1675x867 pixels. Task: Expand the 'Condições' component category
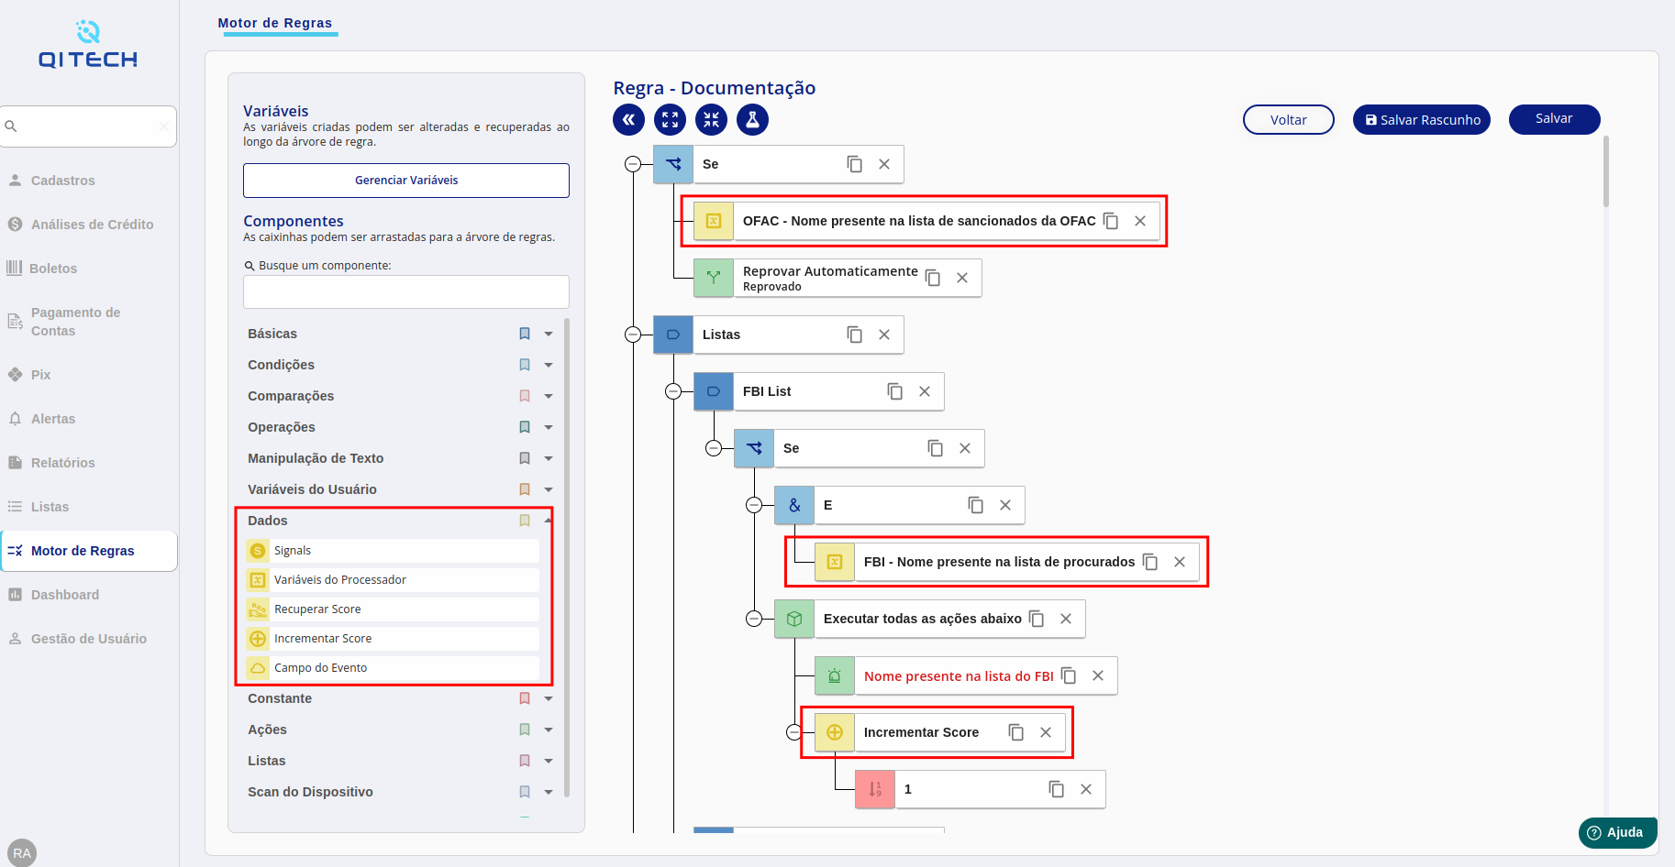click(549, 365)
